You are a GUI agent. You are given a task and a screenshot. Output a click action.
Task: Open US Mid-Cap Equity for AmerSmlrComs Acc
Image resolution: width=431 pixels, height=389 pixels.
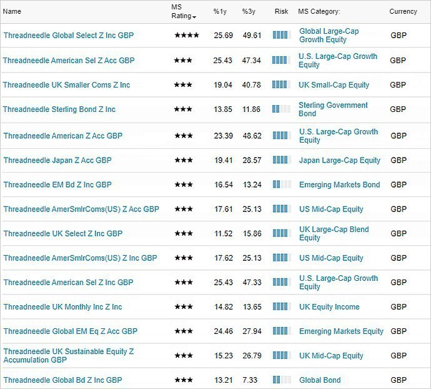tap(331, 209)
